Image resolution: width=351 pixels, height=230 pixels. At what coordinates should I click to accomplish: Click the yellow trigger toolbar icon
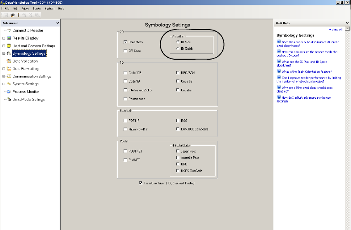click(x=18, y=15)
